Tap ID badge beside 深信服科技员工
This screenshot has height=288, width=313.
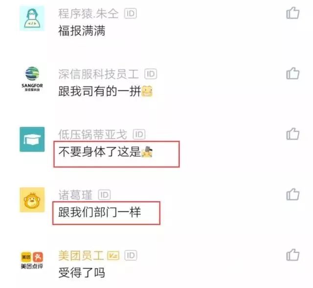[151, 74]
